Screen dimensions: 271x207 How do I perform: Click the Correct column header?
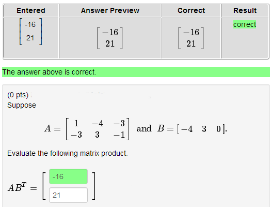coord(192,10)
